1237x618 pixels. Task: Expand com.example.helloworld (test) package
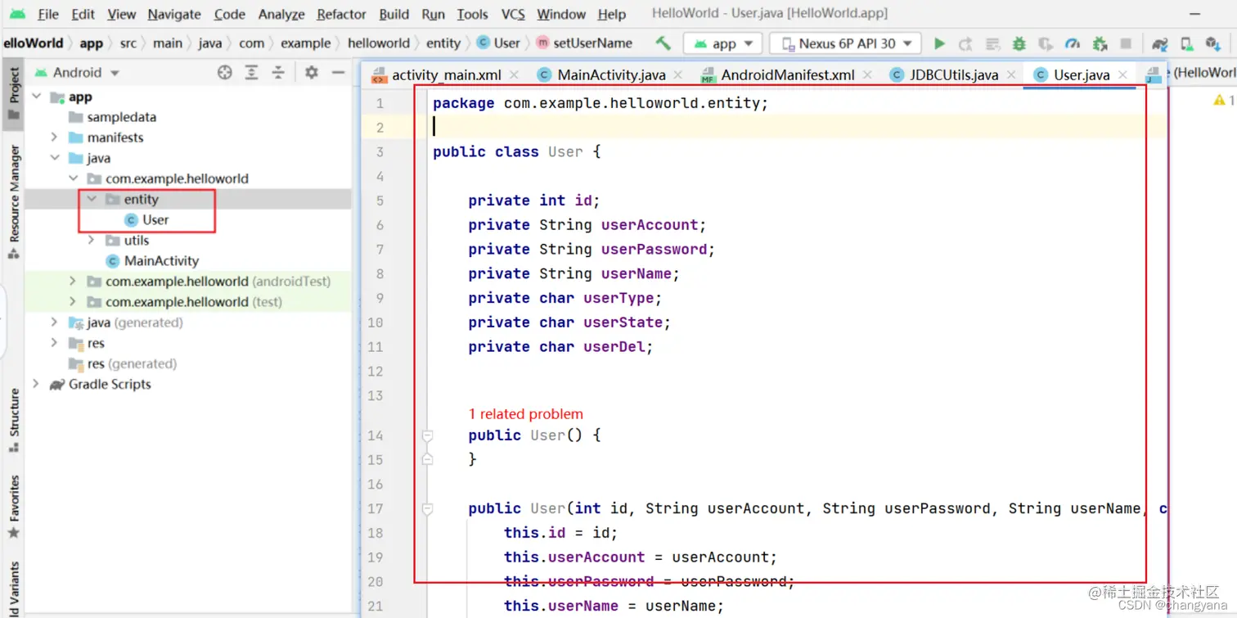(x=73, y=301)
